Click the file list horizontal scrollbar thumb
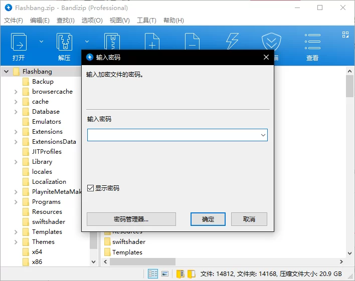The image size is (355, 281). [x=142, y=261]
